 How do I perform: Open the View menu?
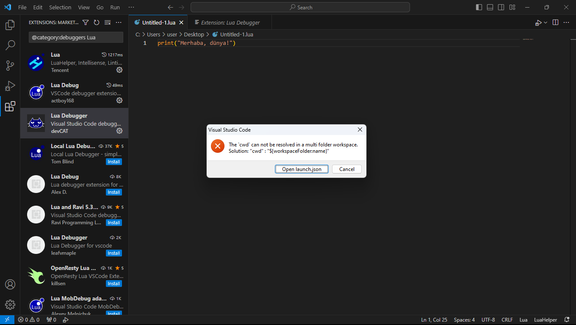tap(84, 7)
